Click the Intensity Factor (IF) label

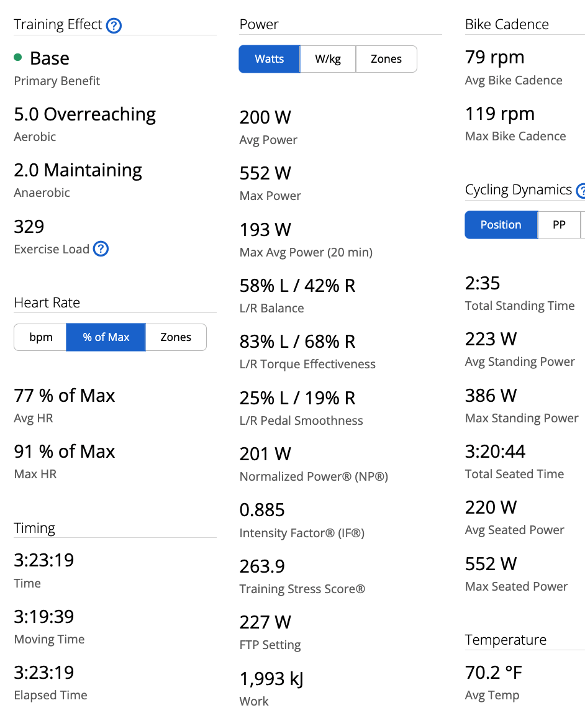point(302,533)
